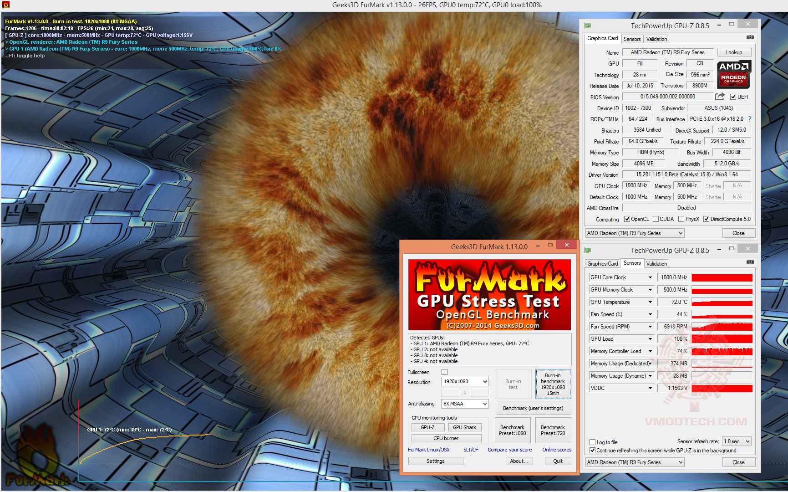The height and width of the screenshot is (492, 788).
Task: Click the Lookup button
Action: click(x=734, y=52)
